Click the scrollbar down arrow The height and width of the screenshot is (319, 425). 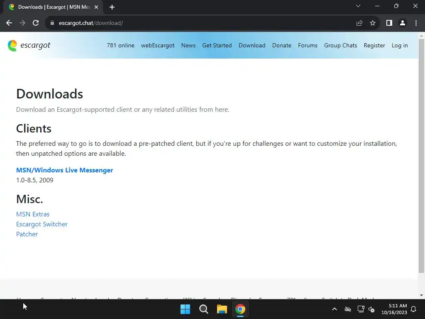[x=422, y=295]
